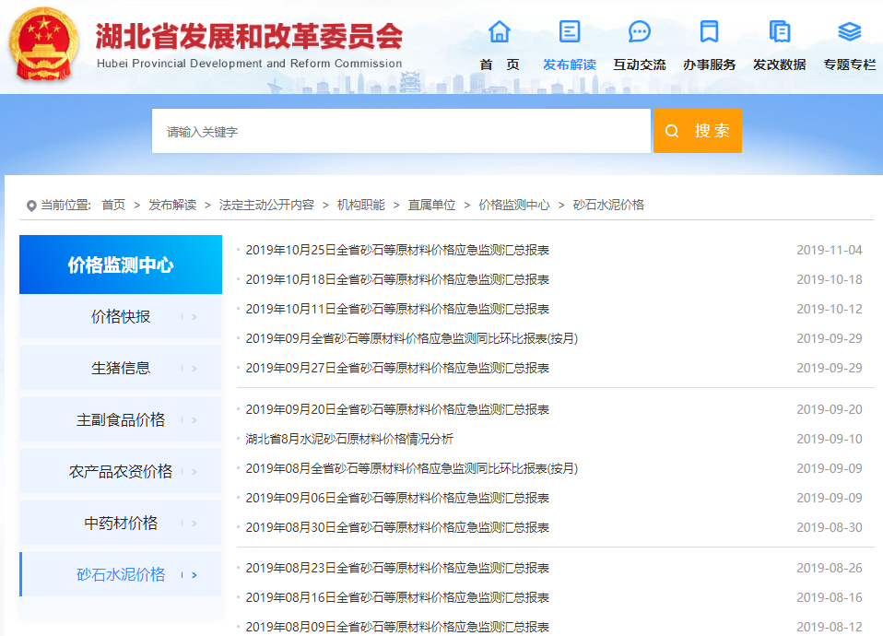
Task: Open the 2019年09月27日 砂石 report
Action: click(x=397, y=369)
